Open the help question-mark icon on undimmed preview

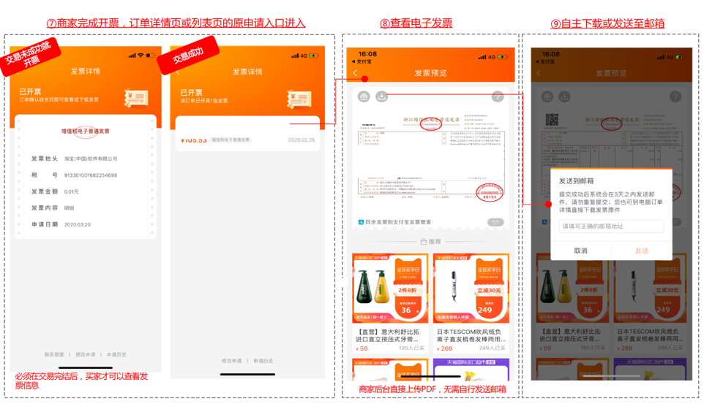point(497,96)
